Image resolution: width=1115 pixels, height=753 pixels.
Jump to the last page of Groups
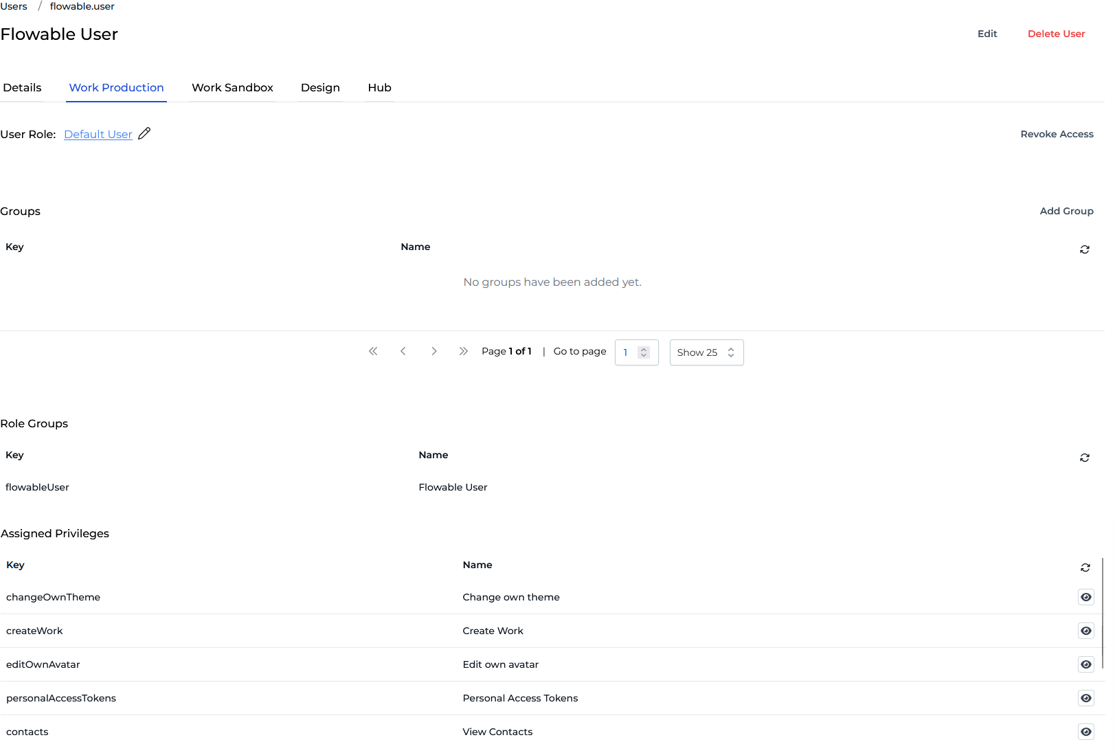464,351
